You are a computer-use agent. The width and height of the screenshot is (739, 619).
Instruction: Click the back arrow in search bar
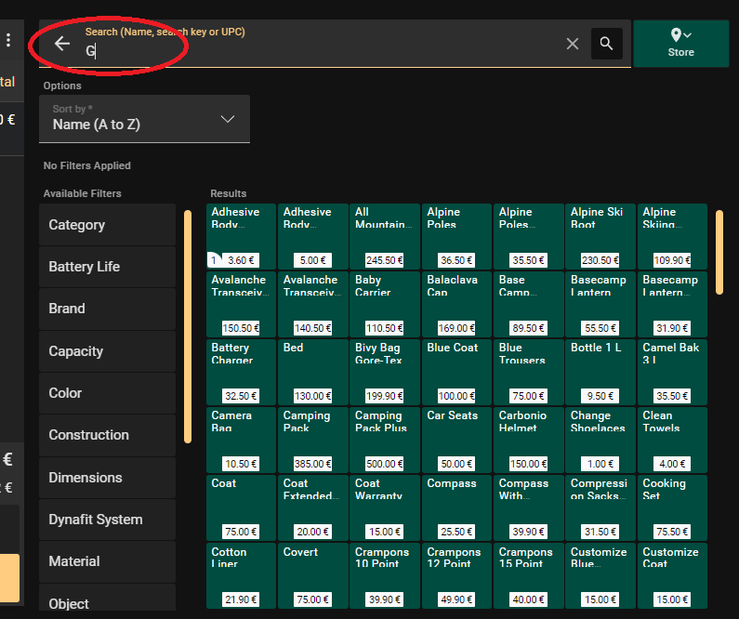pos(62,44)
